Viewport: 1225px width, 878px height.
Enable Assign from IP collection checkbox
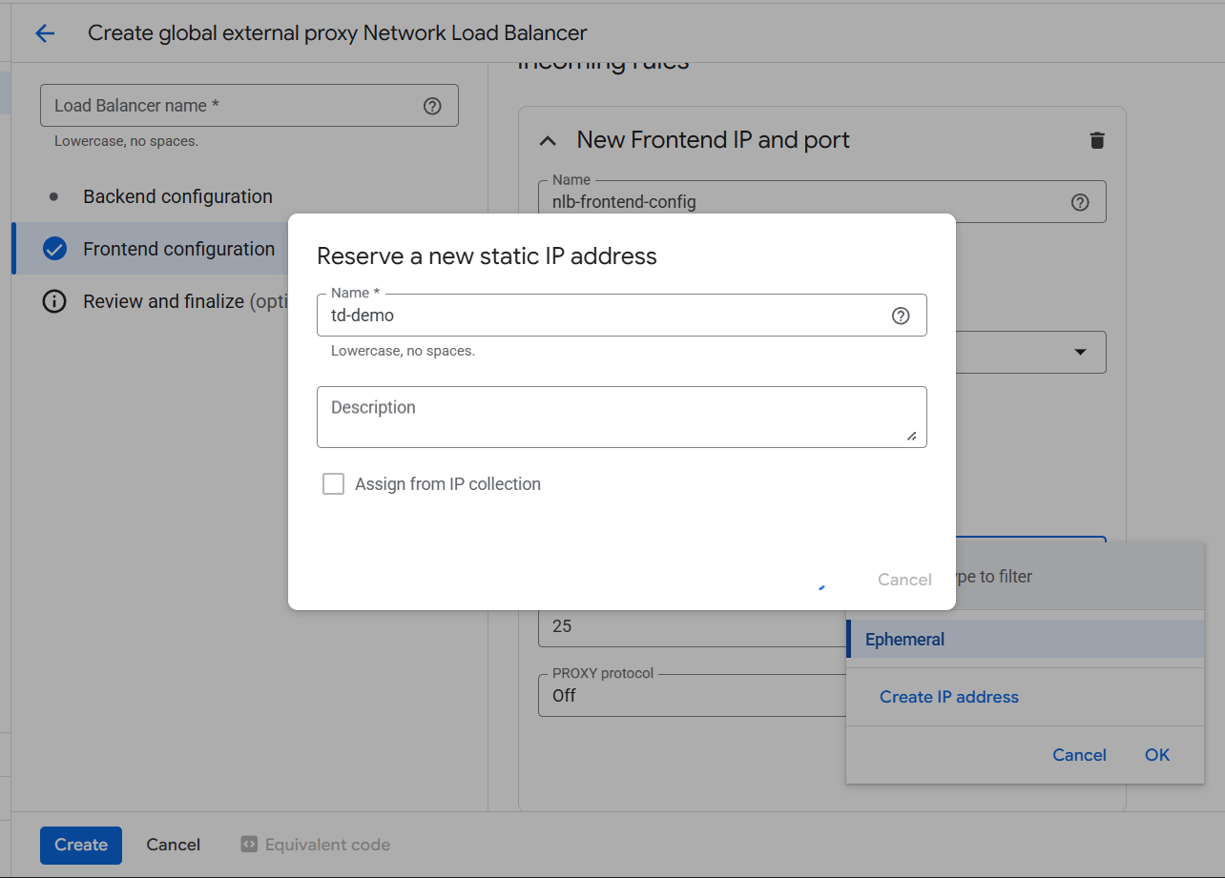tap(333, 484)
